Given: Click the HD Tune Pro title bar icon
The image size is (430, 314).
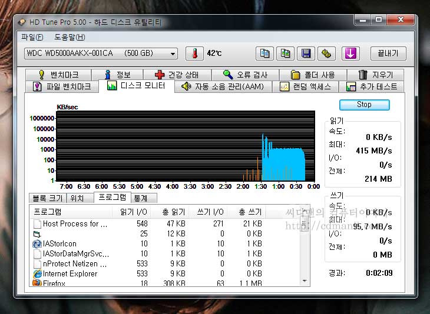Looking at the screenshot, I should 22,22.
